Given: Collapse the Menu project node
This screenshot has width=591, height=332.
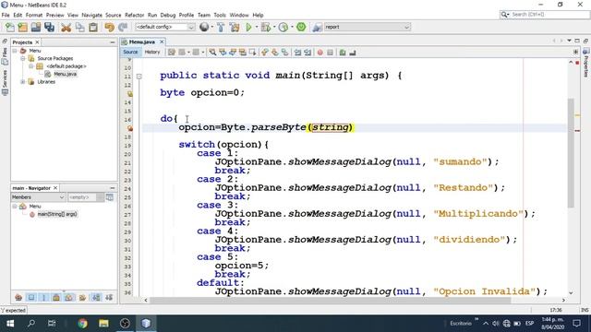Looking at the screenshot, I should tap(15, 51).
